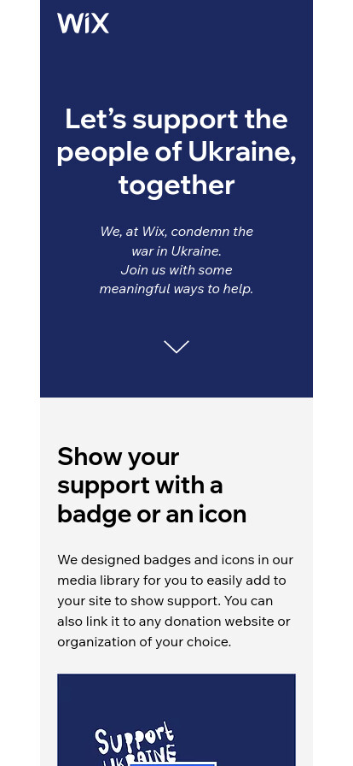This screenshot has width=353, height=766.
Task: Select the 'war in Ukraine.' line
Action: pyautogui.click(x=176, y=251)
